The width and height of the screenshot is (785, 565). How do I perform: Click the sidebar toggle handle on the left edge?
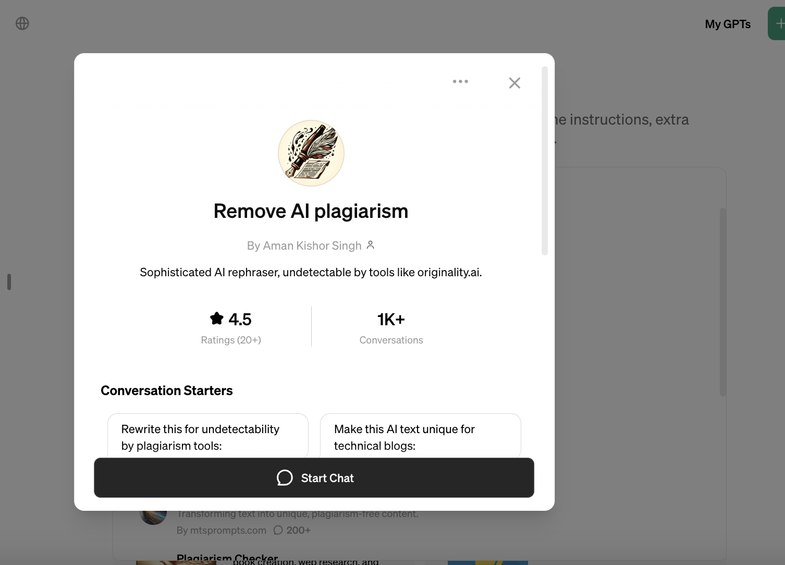(x=9, y=282)
